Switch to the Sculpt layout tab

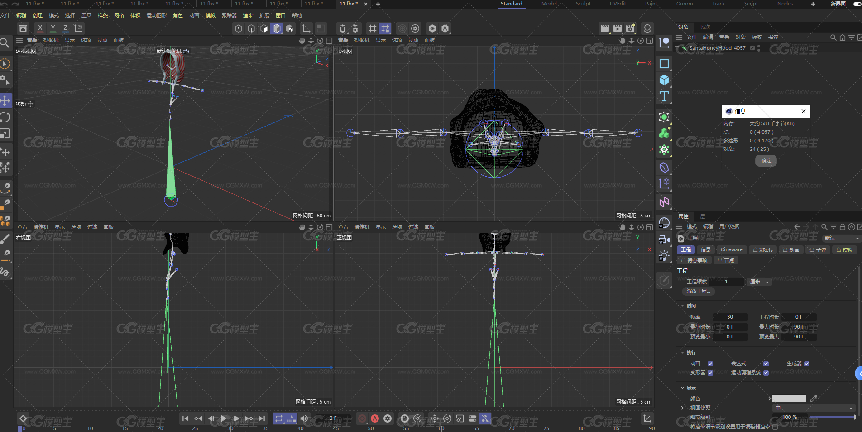pyautogui.click(x=583, y=4)
